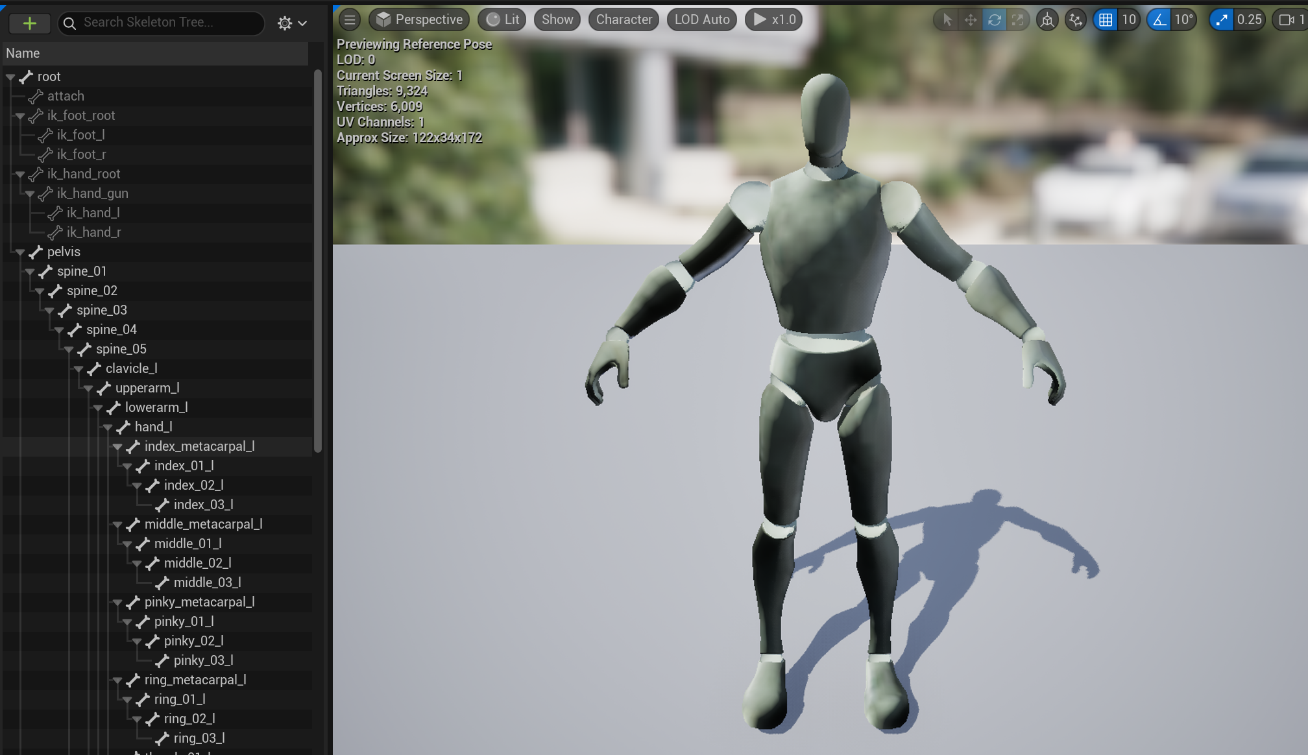
Task: Toggle scale snapping
Action: pos(1222,20)
